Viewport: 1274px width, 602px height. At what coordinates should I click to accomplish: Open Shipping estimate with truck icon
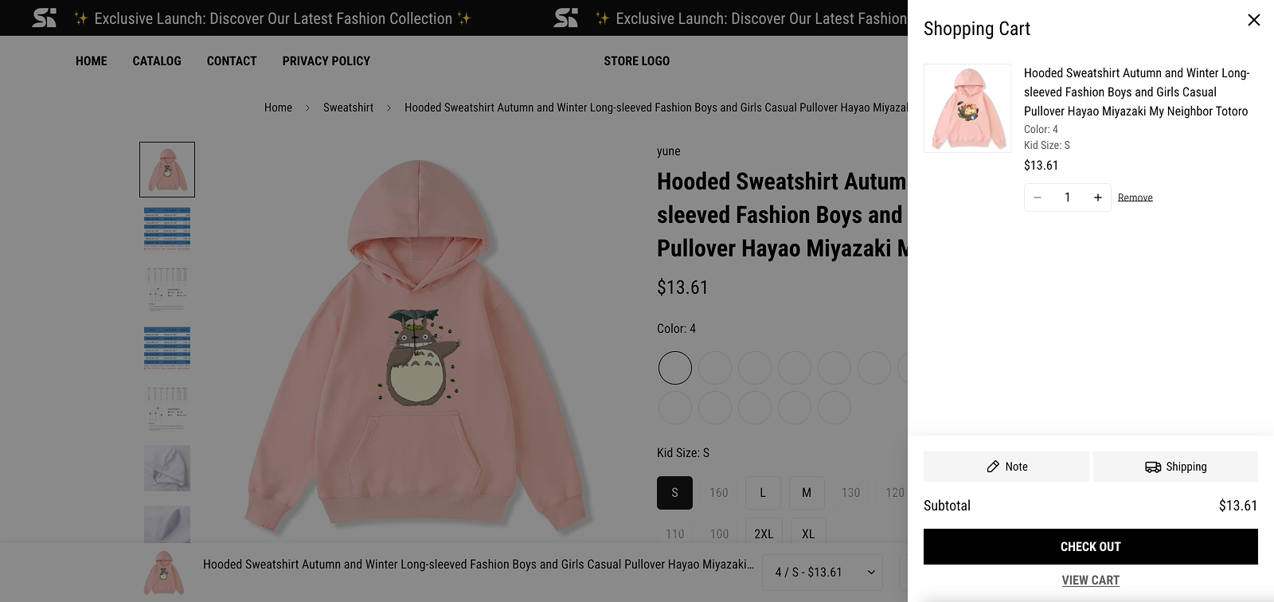coord(1175,467)
